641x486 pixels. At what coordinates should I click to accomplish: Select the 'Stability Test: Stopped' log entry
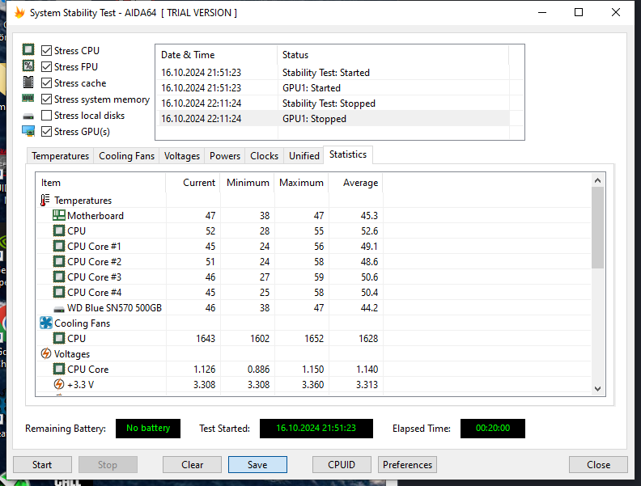click(x=333, y=104)
